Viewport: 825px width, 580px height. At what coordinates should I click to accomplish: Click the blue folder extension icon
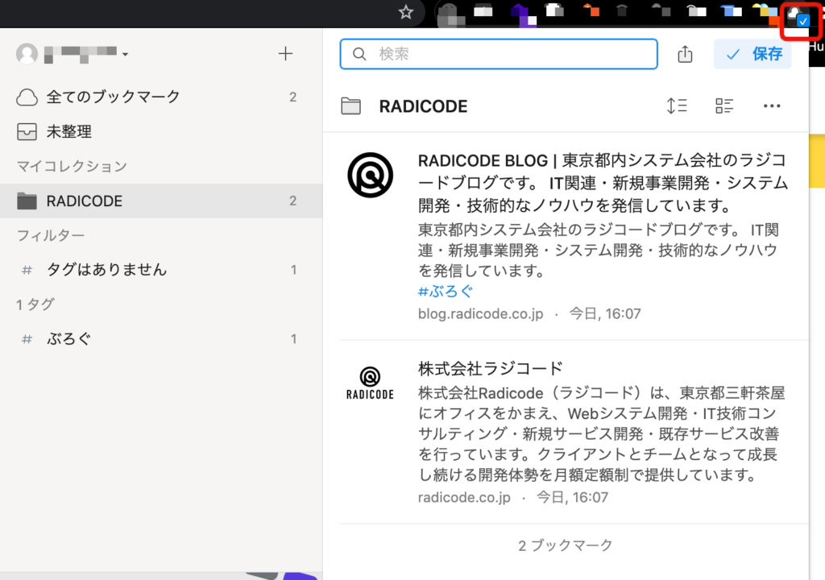pyautogui.click(x=731, y=10)
